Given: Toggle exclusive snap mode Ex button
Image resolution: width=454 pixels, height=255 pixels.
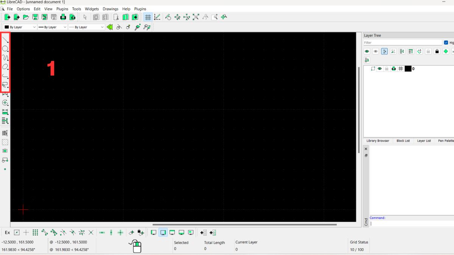Looking at the screenshot, I should [x=7, y=233].
